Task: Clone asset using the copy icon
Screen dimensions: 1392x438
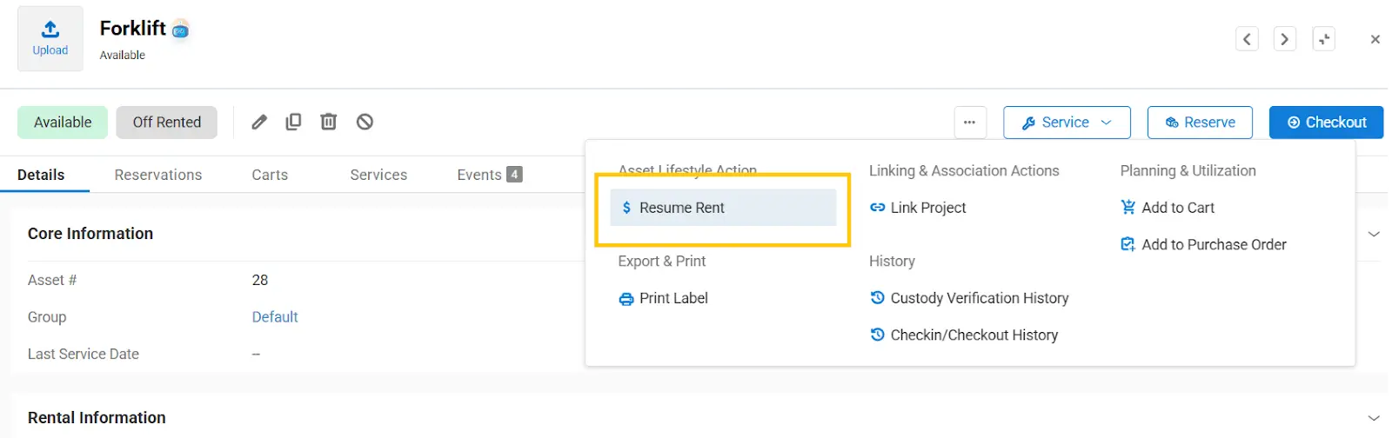Action: click(x=293, y=122)
